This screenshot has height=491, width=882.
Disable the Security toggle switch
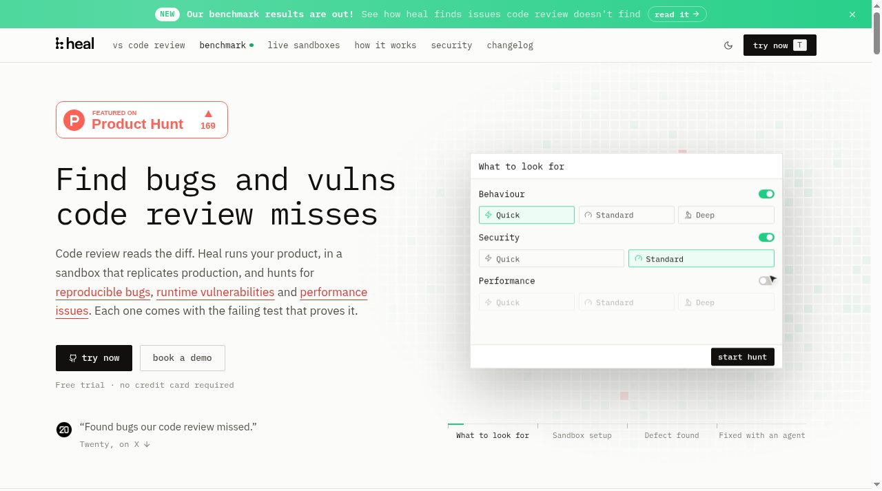766,238
